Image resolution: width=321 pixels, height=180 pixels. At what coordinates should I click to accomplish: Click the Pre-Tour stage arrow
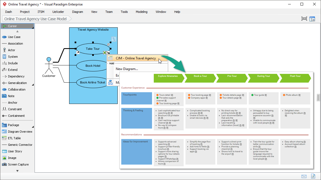pos(232,78)
